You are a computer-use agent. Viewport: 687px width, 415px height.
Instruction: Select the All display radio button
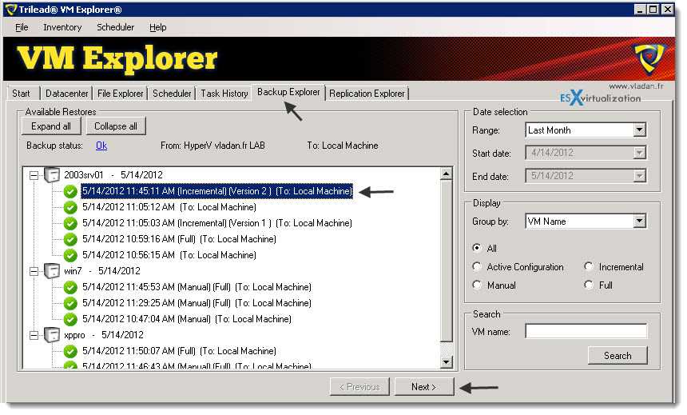(x=477, y=248)
